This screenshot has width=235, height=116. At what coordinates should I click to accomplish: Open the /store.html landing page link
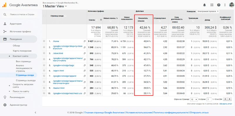(x=58, y=53)
